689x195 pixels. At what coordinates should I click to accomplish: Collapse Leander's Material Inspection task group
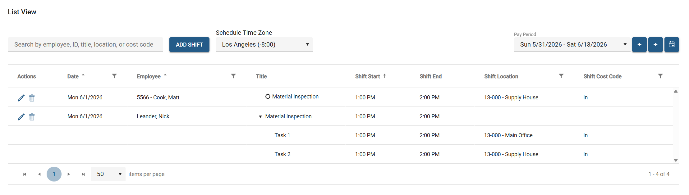click(x=260, y=117)
